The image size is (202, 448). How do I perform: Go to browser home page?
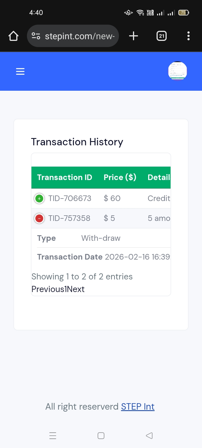tap(13, 36)
